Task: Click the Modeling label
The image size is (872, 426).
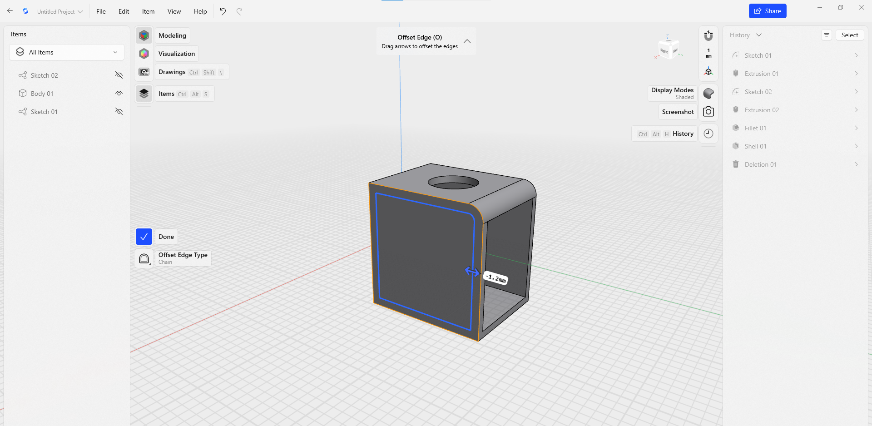Action: (172, 35)
